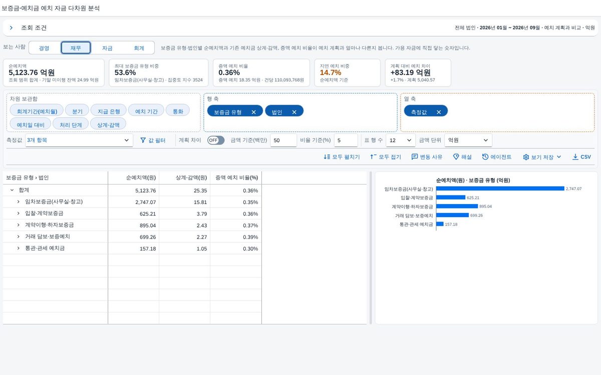Remove 보증금 유형 chip from row axis

pyautogui.click(x=253, y=112)
